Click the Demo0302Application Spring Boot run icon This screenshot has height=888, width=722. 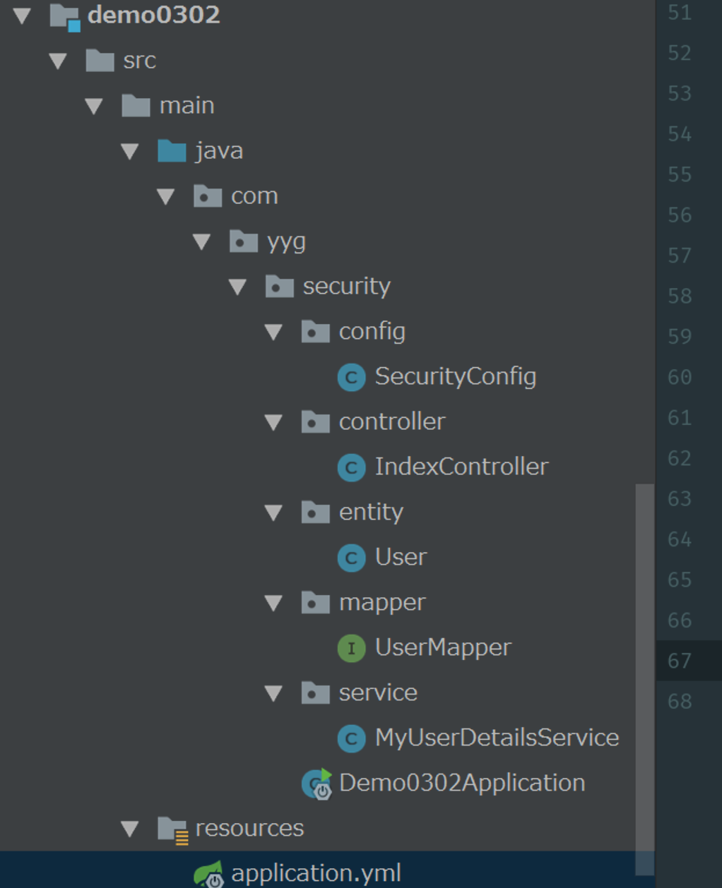click(316, 784)
